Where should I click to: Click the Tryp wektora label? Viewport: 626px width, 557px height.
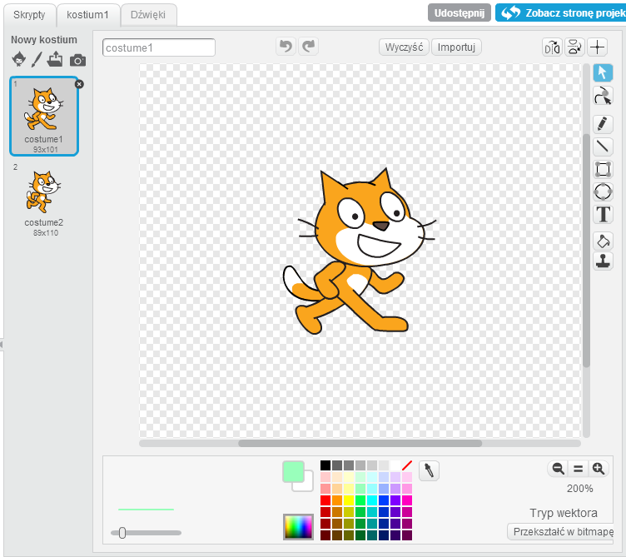564,513
